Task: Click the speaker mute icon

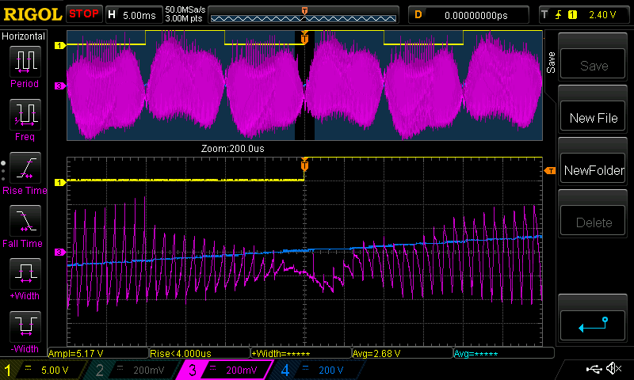Action: [613, 369]
